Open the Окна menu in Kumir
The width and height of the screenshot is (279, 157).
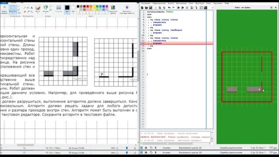pyautogui.click(x=191, y=3)
